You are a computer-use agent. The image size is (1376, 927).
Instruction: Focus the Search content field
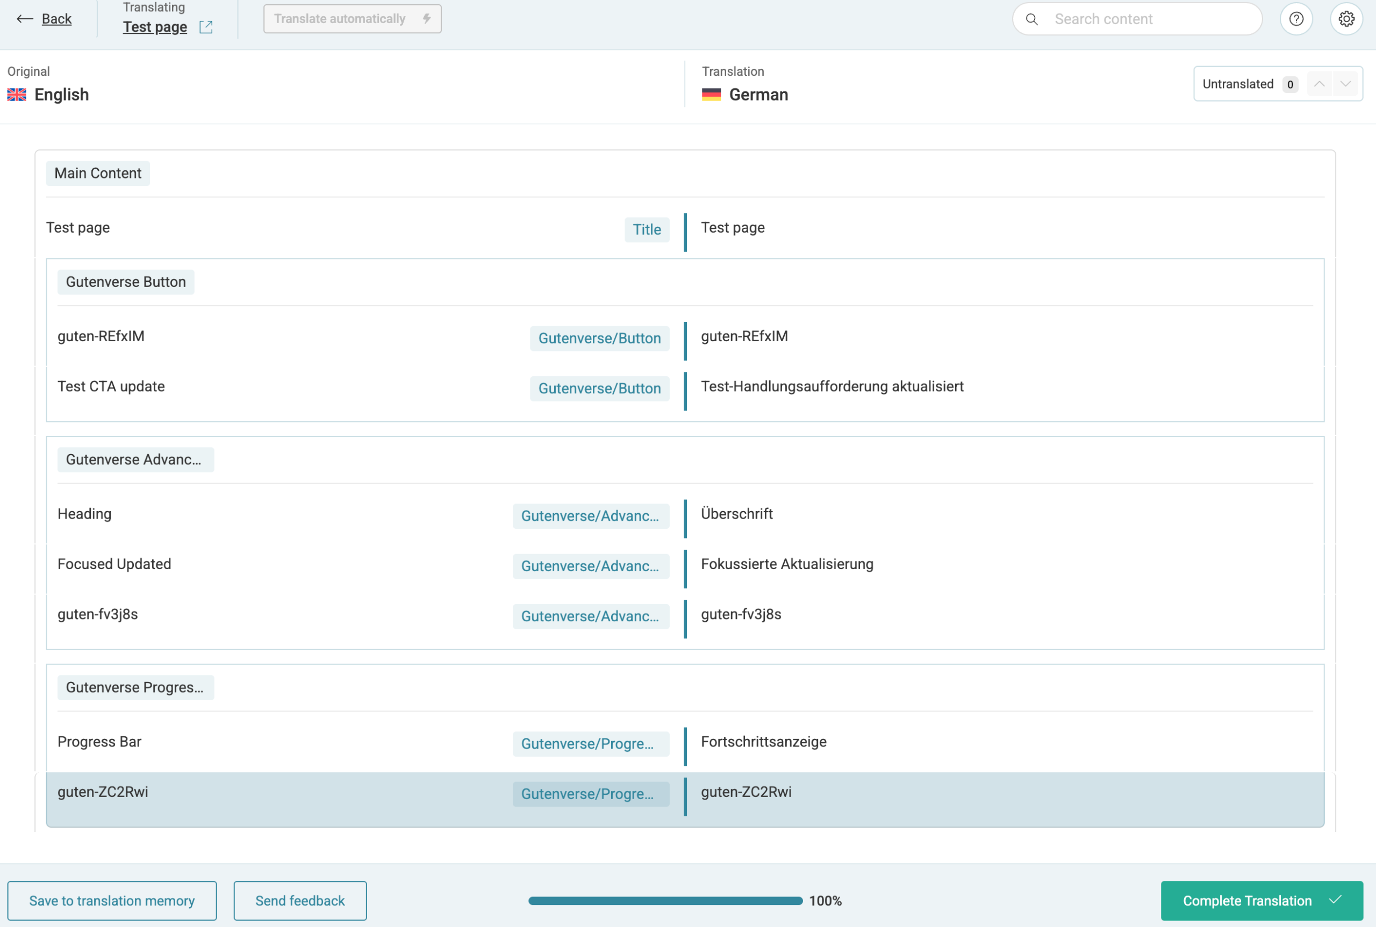(1137, 19)
